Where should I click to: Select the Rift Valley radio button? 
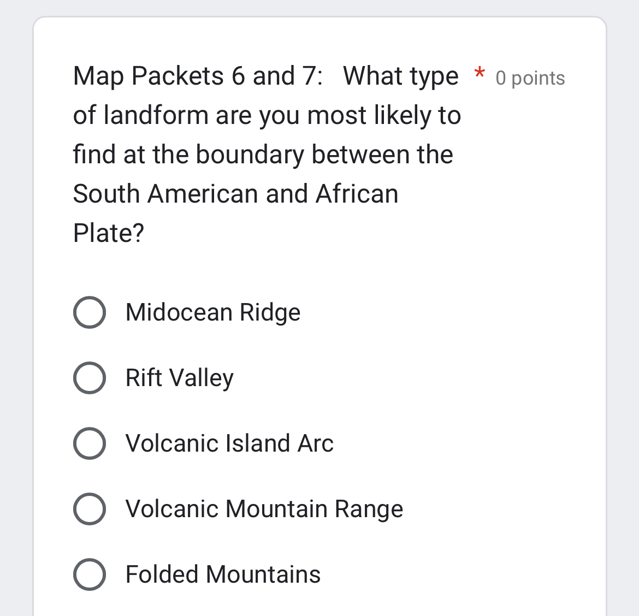90,378
